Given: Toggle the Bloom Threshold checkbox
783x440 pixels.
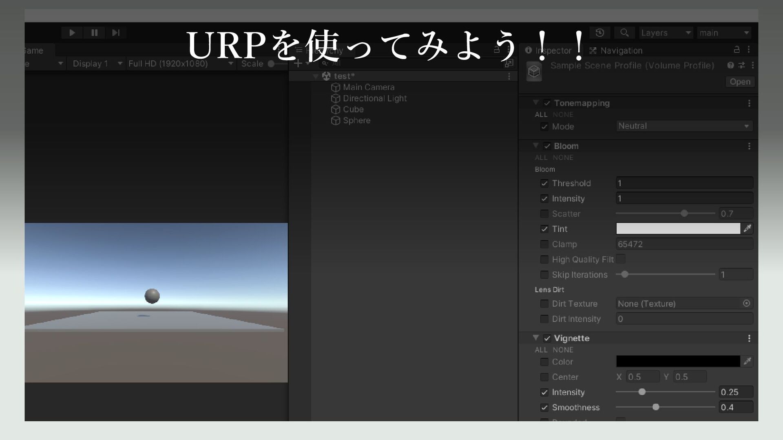Looking at the screenshot, I should (544, 183).
